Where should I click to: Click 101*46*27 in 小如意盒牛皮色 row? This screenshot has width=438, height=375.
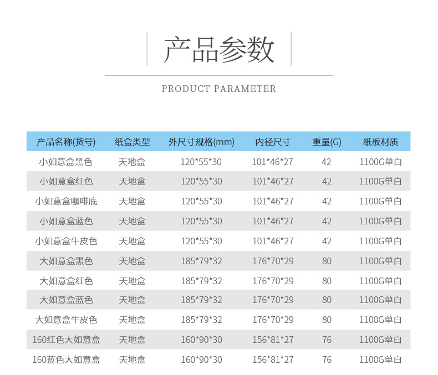point(273,241)
